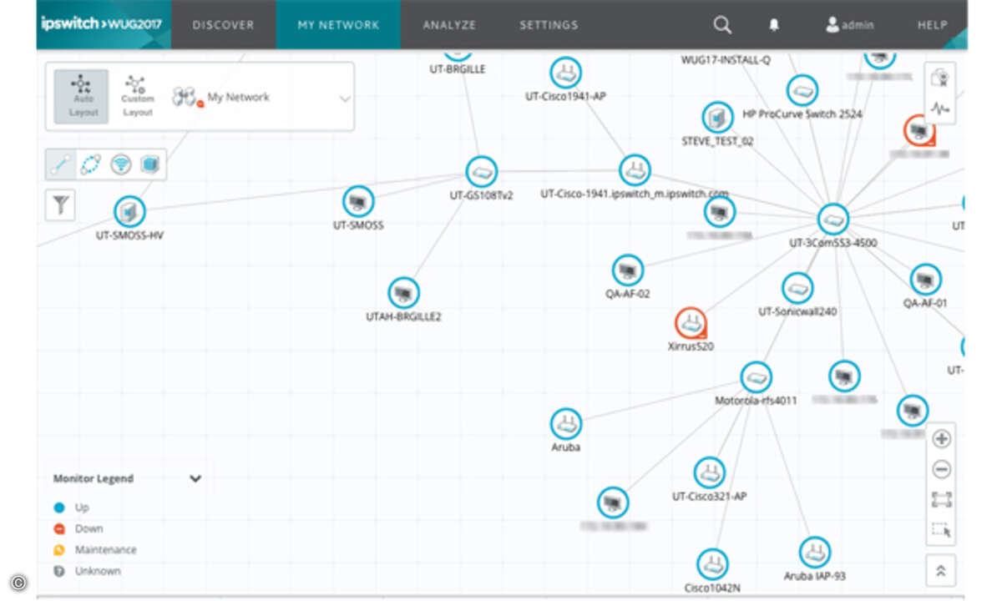Image resolution: width=1002 pixels, height=601 pixels.
Task: Zoom in on the network map
Action: tap(941, 439)
